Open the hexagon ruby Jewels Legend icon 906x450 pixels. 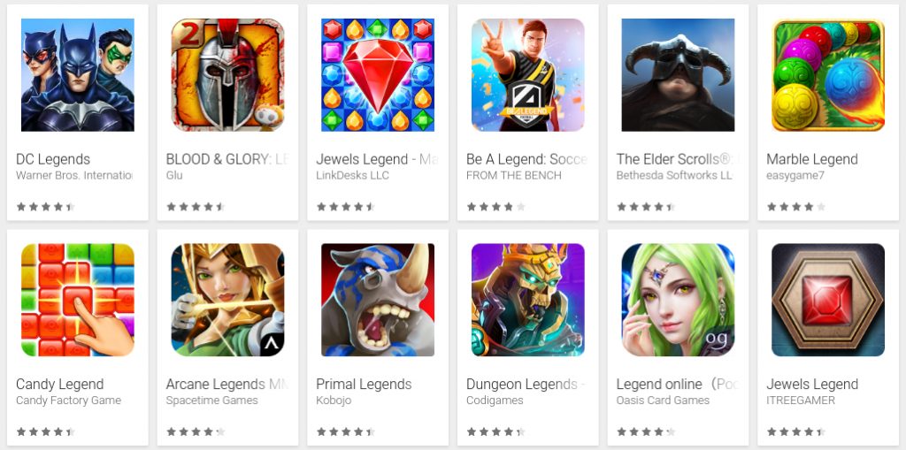[828, 300]
